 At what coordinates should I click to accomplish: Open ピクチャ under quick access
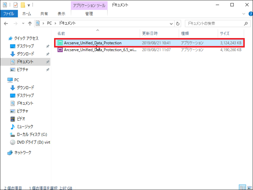point(22,70)
